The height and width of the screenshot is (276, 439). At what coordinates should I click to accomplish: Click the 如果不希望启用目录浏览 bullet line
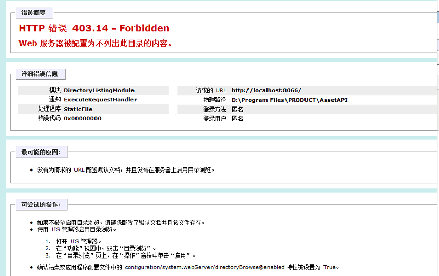coord(121,223)
